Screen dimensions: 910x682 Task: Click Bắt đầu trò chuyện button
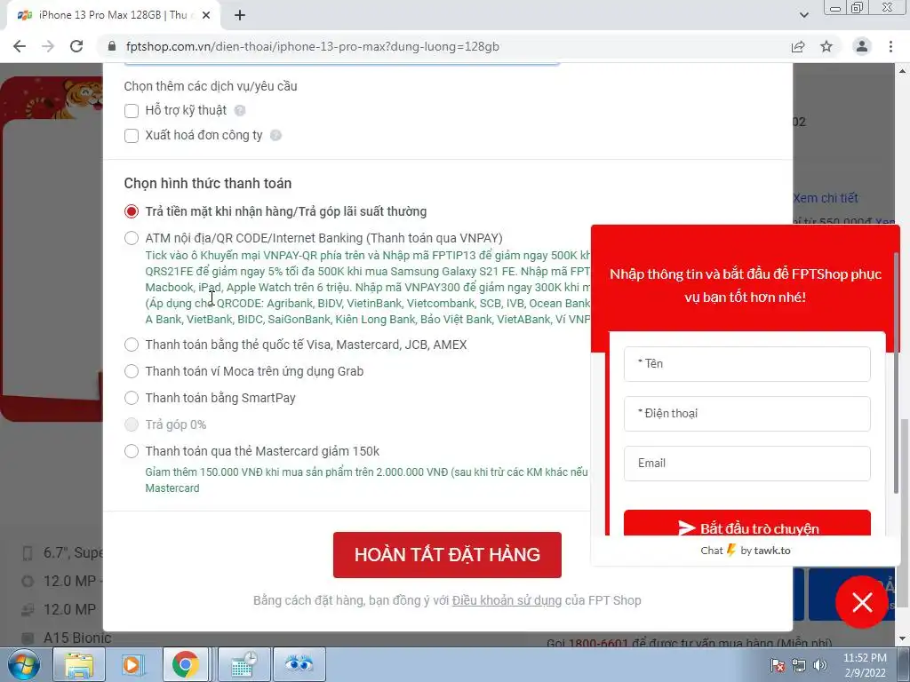coord(746,524)
